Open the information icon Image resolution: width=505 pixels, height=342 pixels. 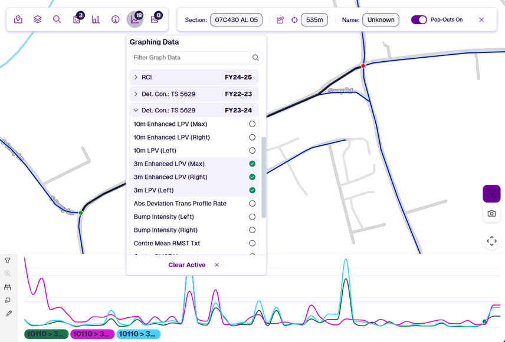pyautogui.click(x=115, y=19)
